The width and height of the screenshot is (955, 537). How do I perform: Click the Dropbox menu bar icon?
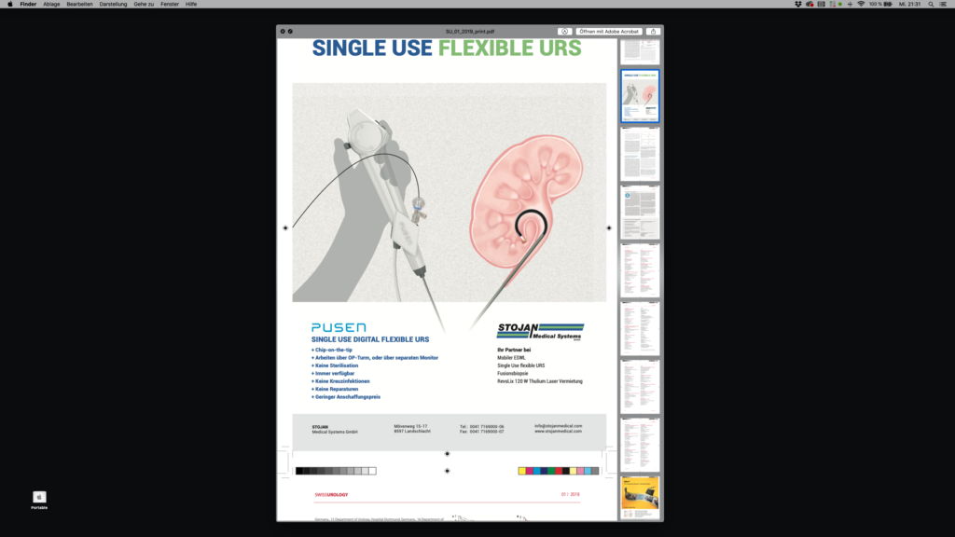[798, 5]
